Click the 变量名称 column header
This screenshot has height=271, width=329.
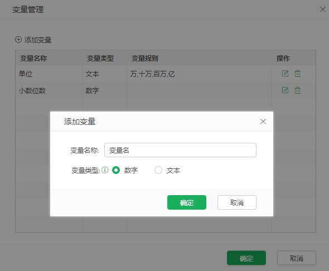(33, 59)
